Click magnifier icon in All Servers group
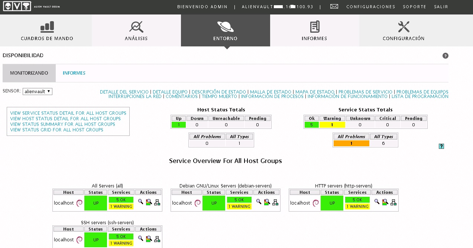The width and height of the screenshot is (473, 248). pos(140,202)
